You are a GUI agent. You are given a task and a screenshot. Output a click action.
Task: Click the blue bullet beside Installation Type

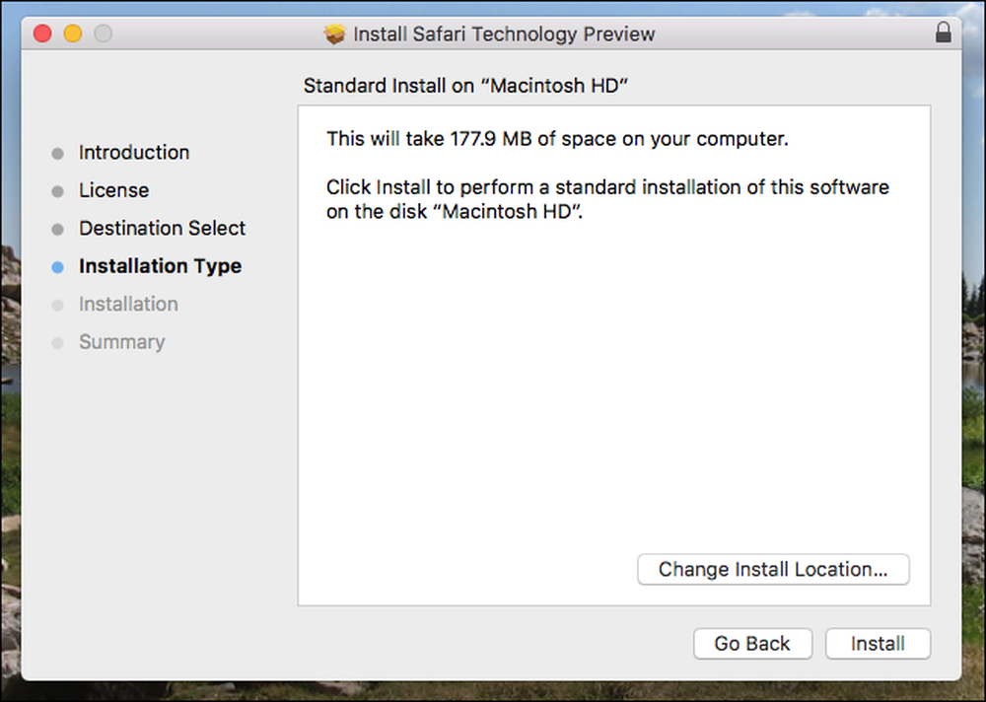[x=57, y=267]
